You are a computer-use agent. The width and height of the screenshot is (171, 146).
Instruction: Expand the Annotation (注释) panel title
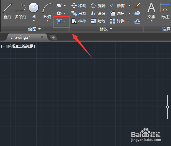(x=166, y=29)
